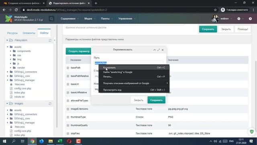Open the robots.txt file
The image size is (257, 145).
coord(19,97)
